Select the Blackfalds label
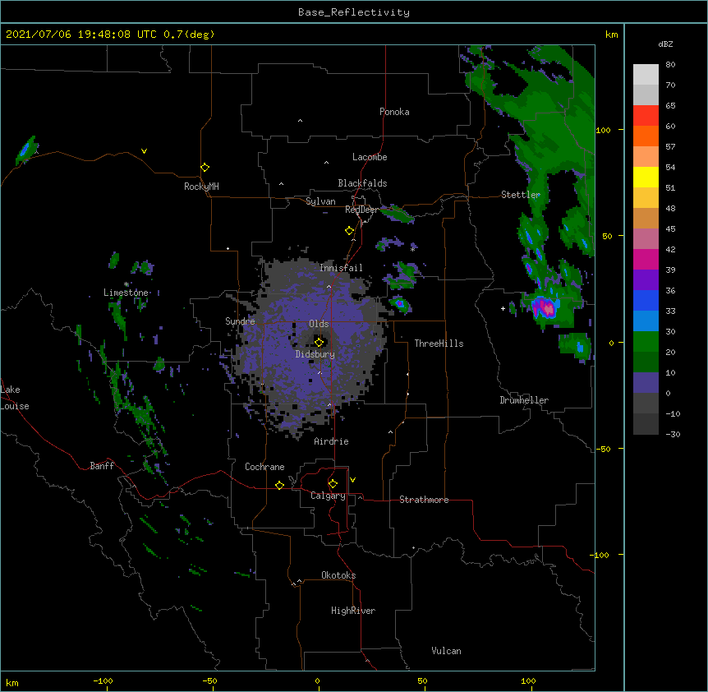This screenshot has width=708, height=692. click(x=362, y=183)
